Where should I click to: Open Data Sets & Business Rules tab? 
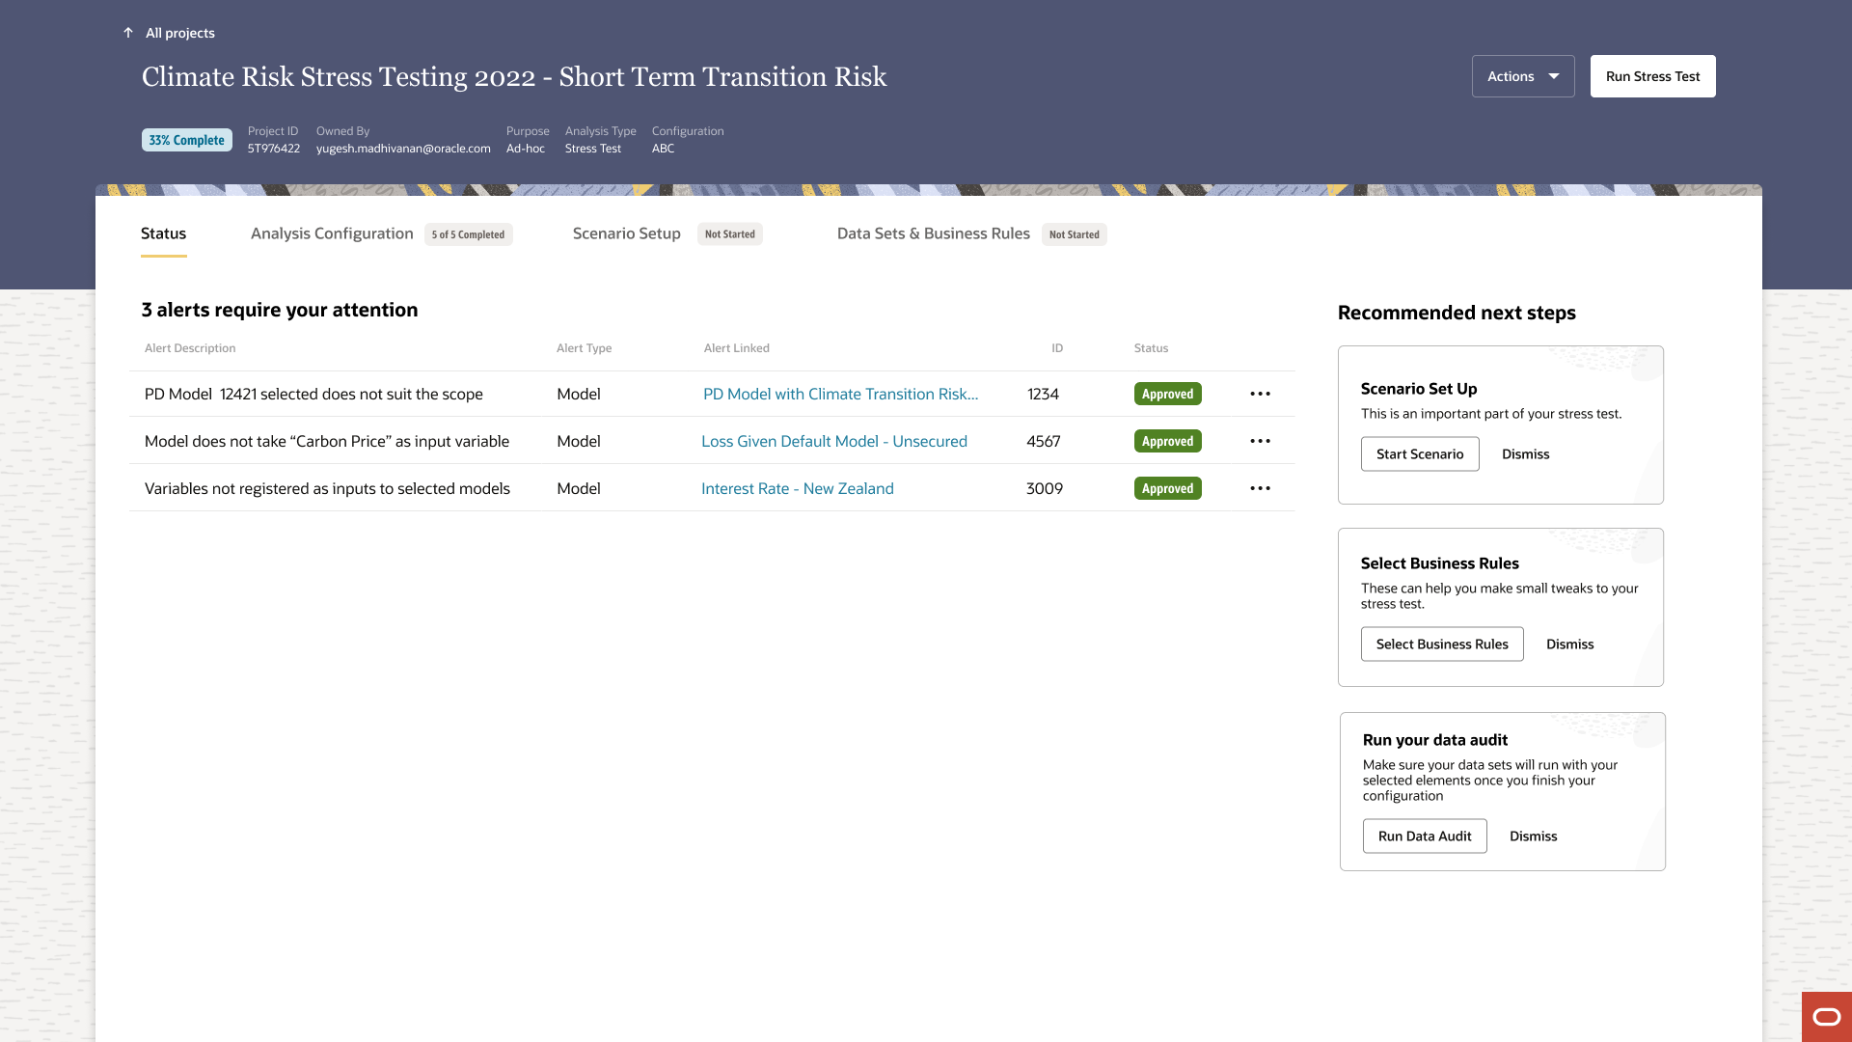point(934,233)
